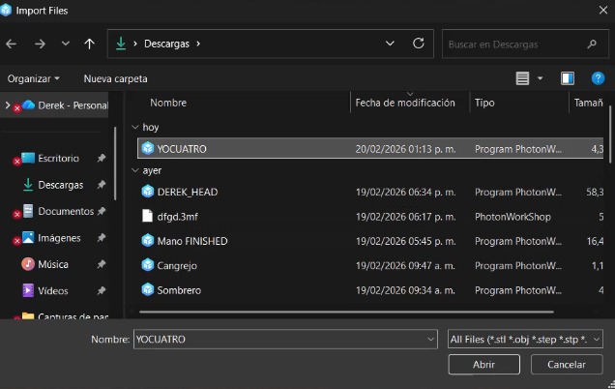The height and width of the screenshot is (389, 615).
Task: Click the green Descargas download icon in address bar
Action: coord(121,44)
